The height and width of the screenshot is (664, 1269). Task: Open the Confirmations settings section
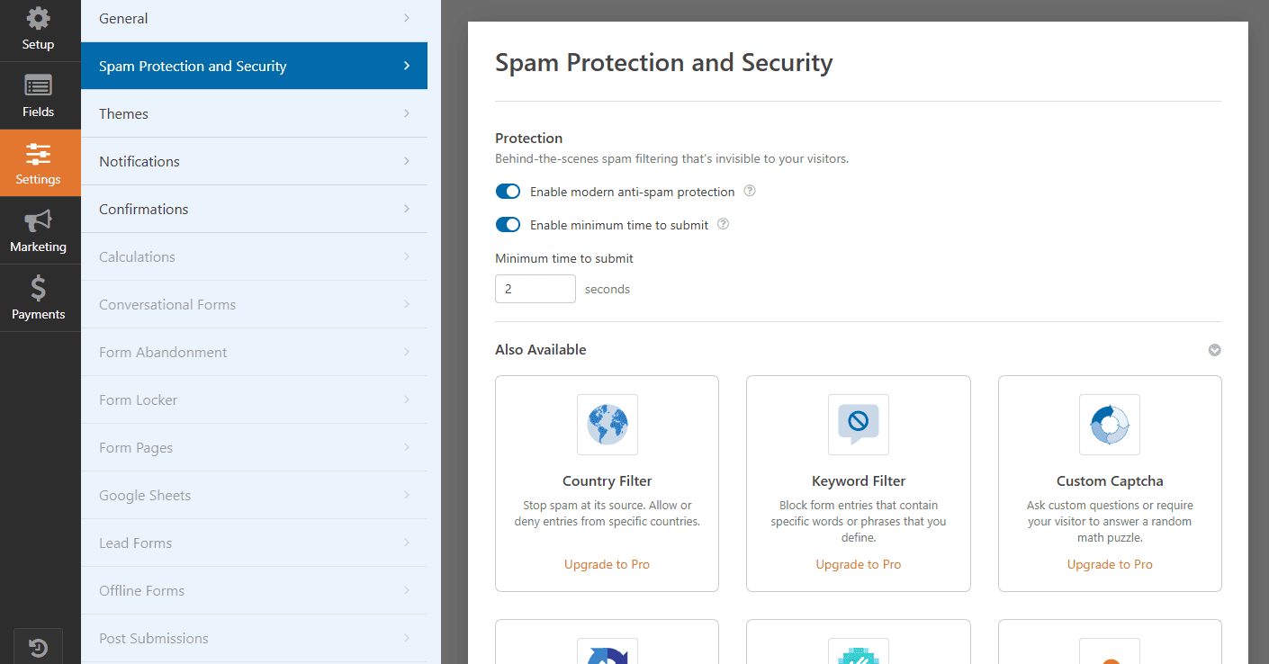coord(254,209)
